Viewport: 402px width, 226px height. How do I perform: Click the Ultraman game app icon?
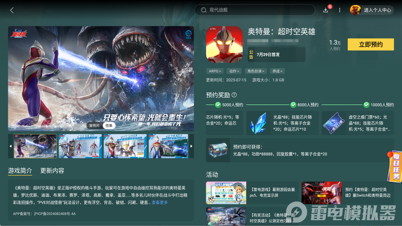pos(224,44)
